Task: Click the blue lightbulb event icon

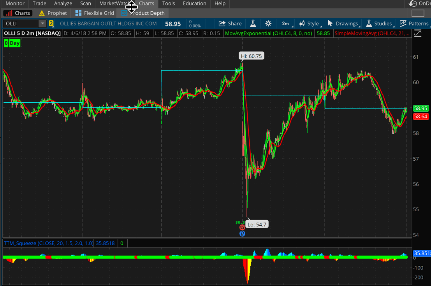Action: [242, 233]
